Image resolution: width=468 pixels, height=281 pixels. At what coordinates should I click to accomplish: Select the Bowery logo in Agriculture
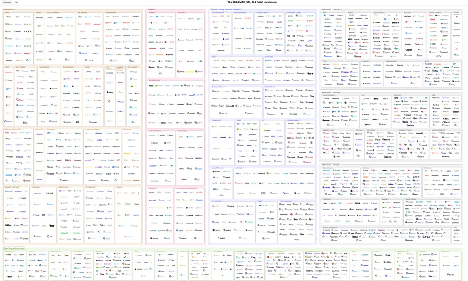[x=397, y=202]
